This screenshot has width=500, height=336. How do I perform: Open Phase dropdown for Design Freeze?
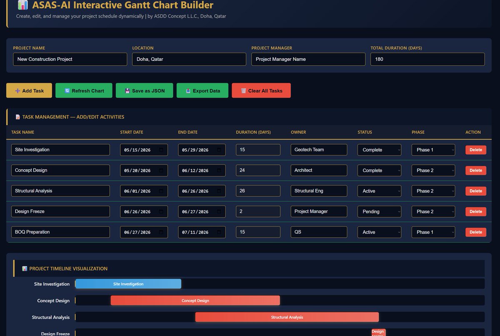(433, 211)
